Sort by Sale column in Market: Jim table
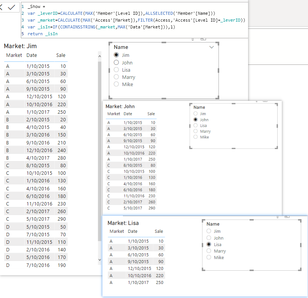 coord(61,55)
